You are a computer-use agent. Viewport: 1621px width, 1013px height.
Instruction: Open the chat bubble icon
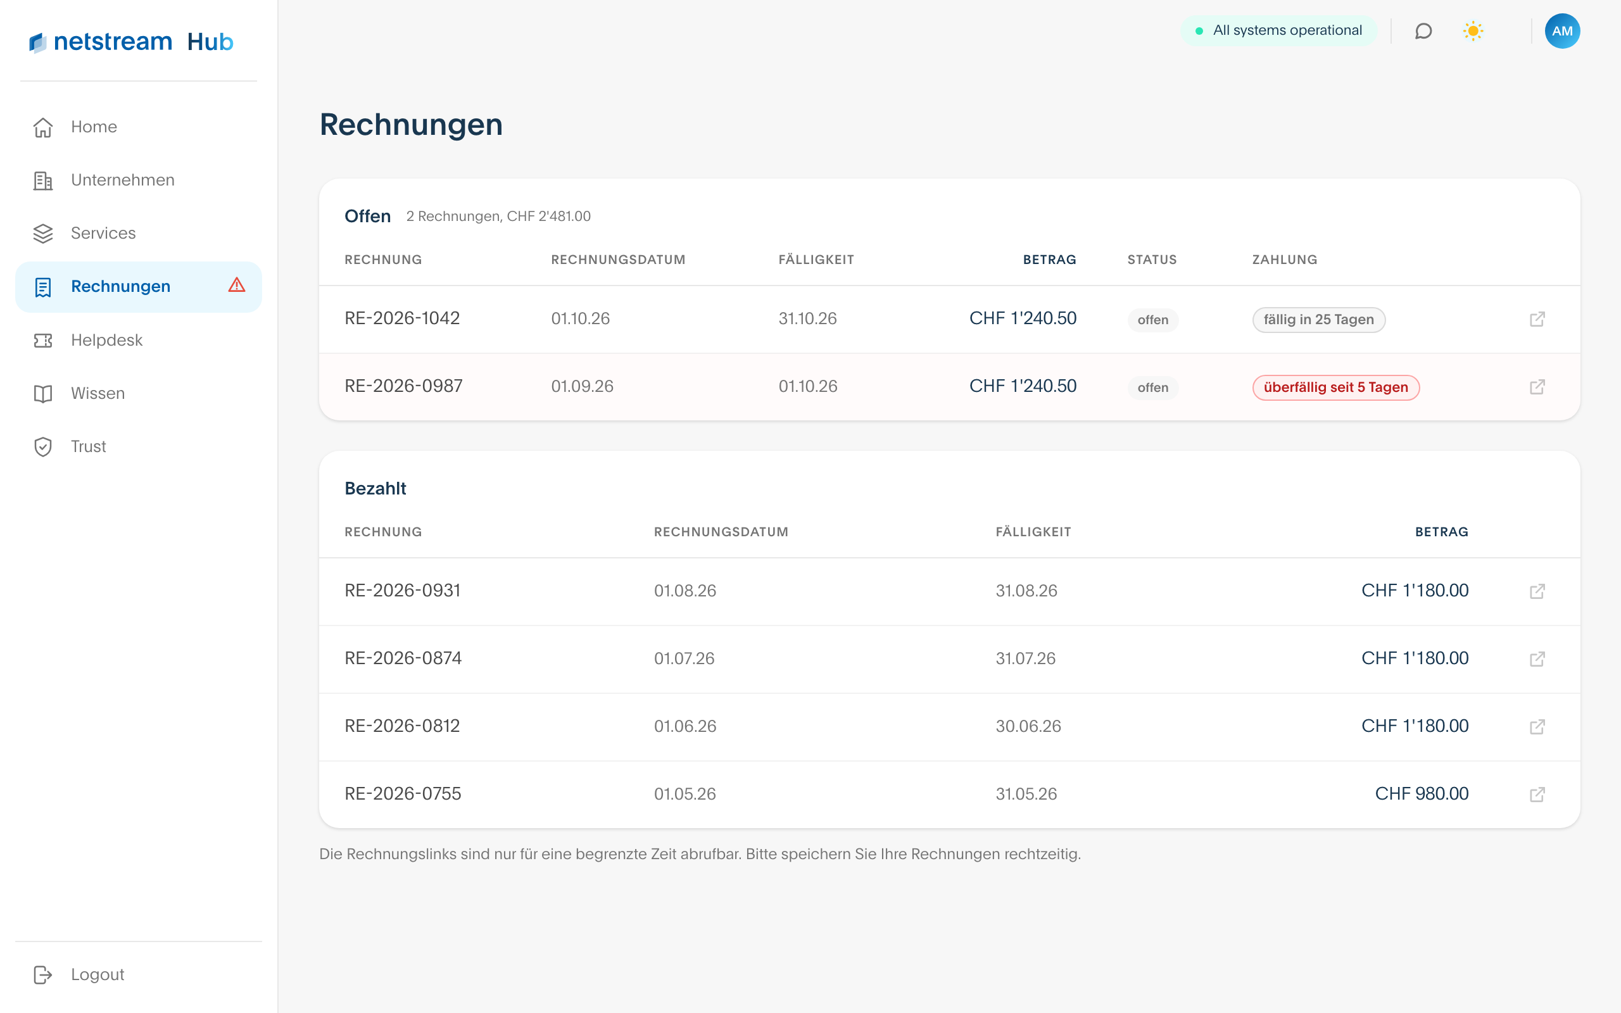[1423, 31]
